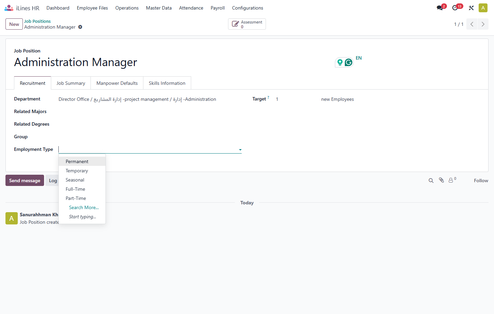Expand the Employment Type dropdown arrow
494x314 pixels.
(x=240, y=150)
